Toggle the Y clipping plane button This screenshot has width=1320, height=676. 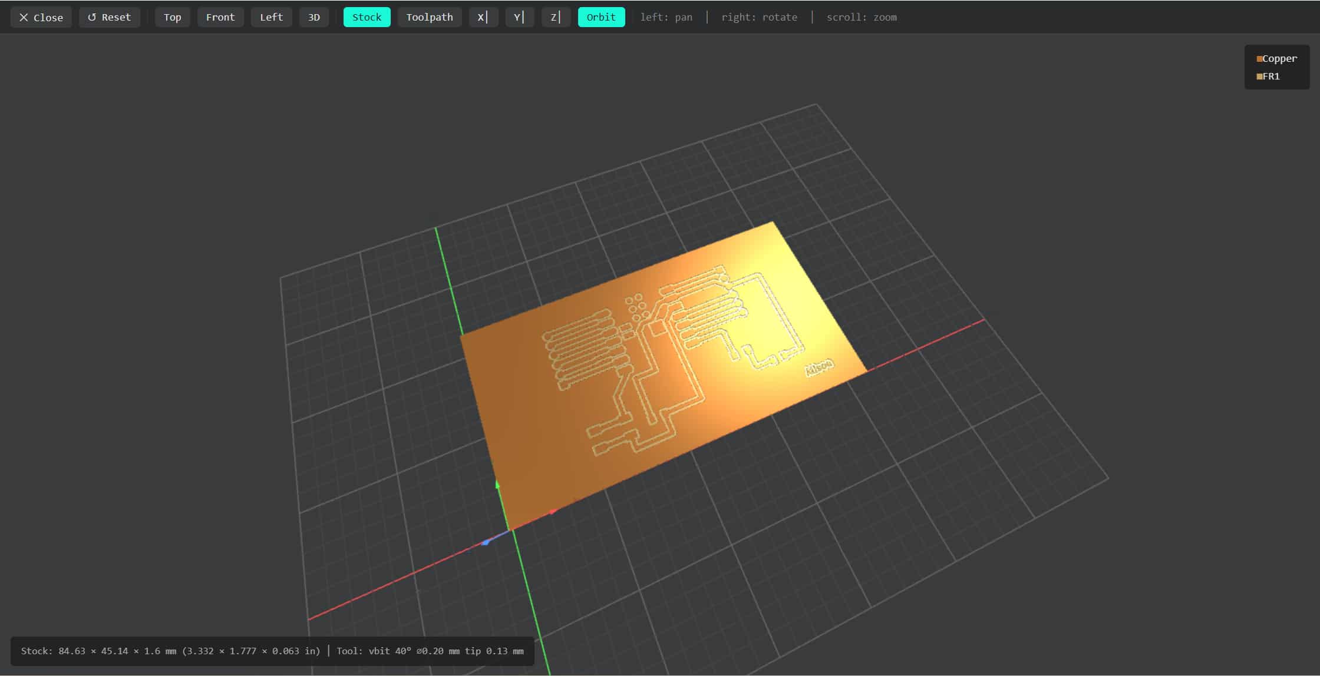(x=519, y=17)
